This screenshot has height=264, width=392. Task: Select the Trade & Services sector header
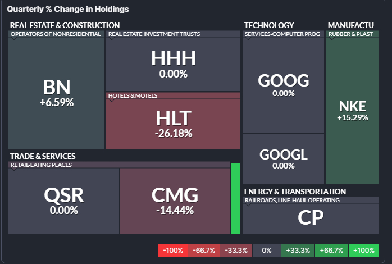[43, 156]
